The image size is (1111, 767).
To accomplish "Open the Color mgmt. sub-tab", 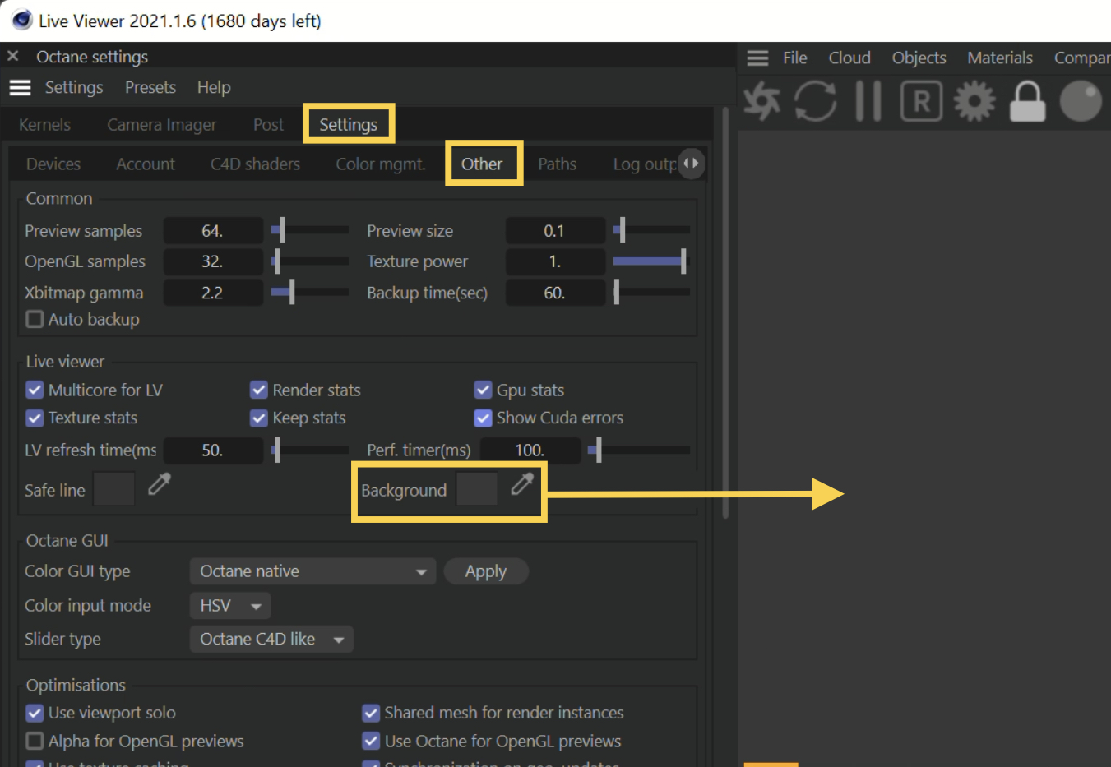I will pyautogui.click(x=381, y=164).
